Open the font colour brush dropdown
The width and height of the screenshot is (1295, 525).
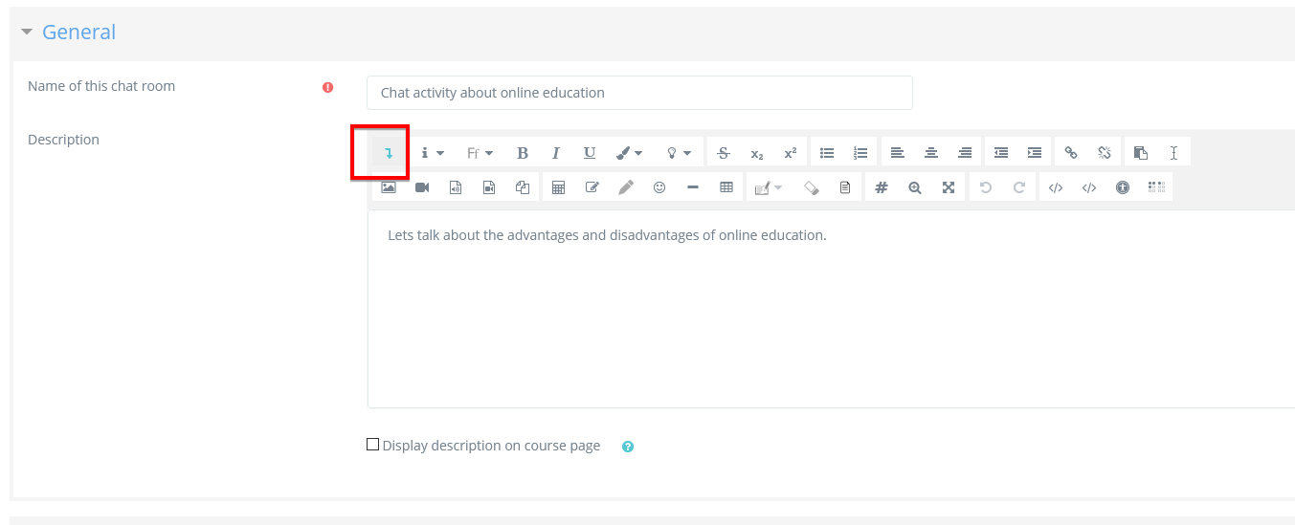pyautogui.click(x=629, y=153)
